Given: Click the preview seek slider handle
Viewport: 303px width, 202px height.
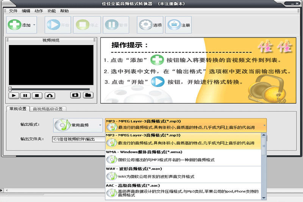Looking at the screenshot, I should [10, 89].
